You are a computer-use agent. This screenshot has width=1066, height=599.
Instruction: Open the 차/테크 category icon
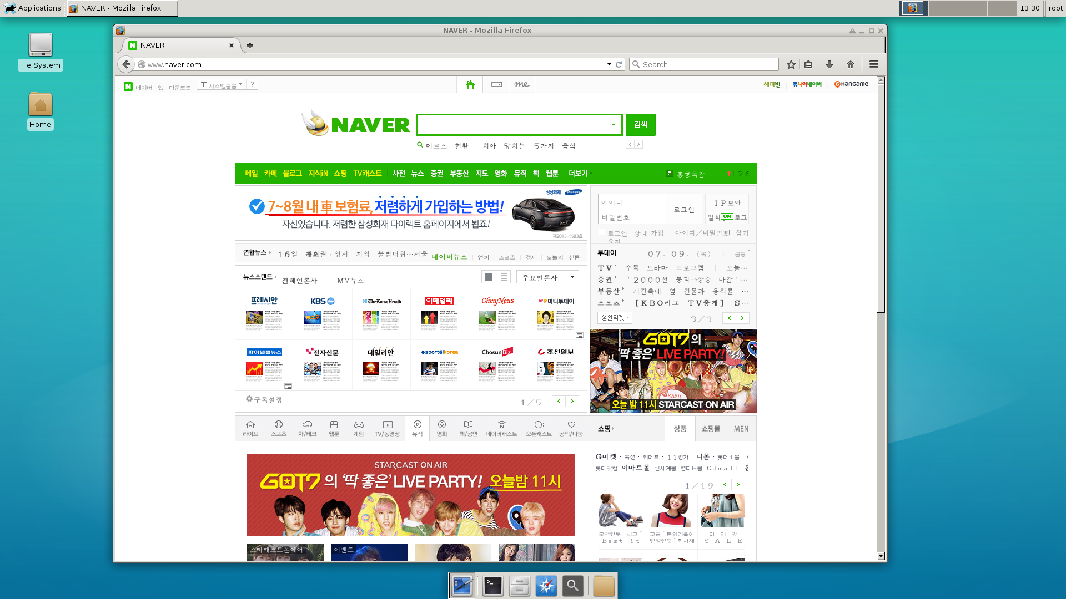(x=307, y=429)
